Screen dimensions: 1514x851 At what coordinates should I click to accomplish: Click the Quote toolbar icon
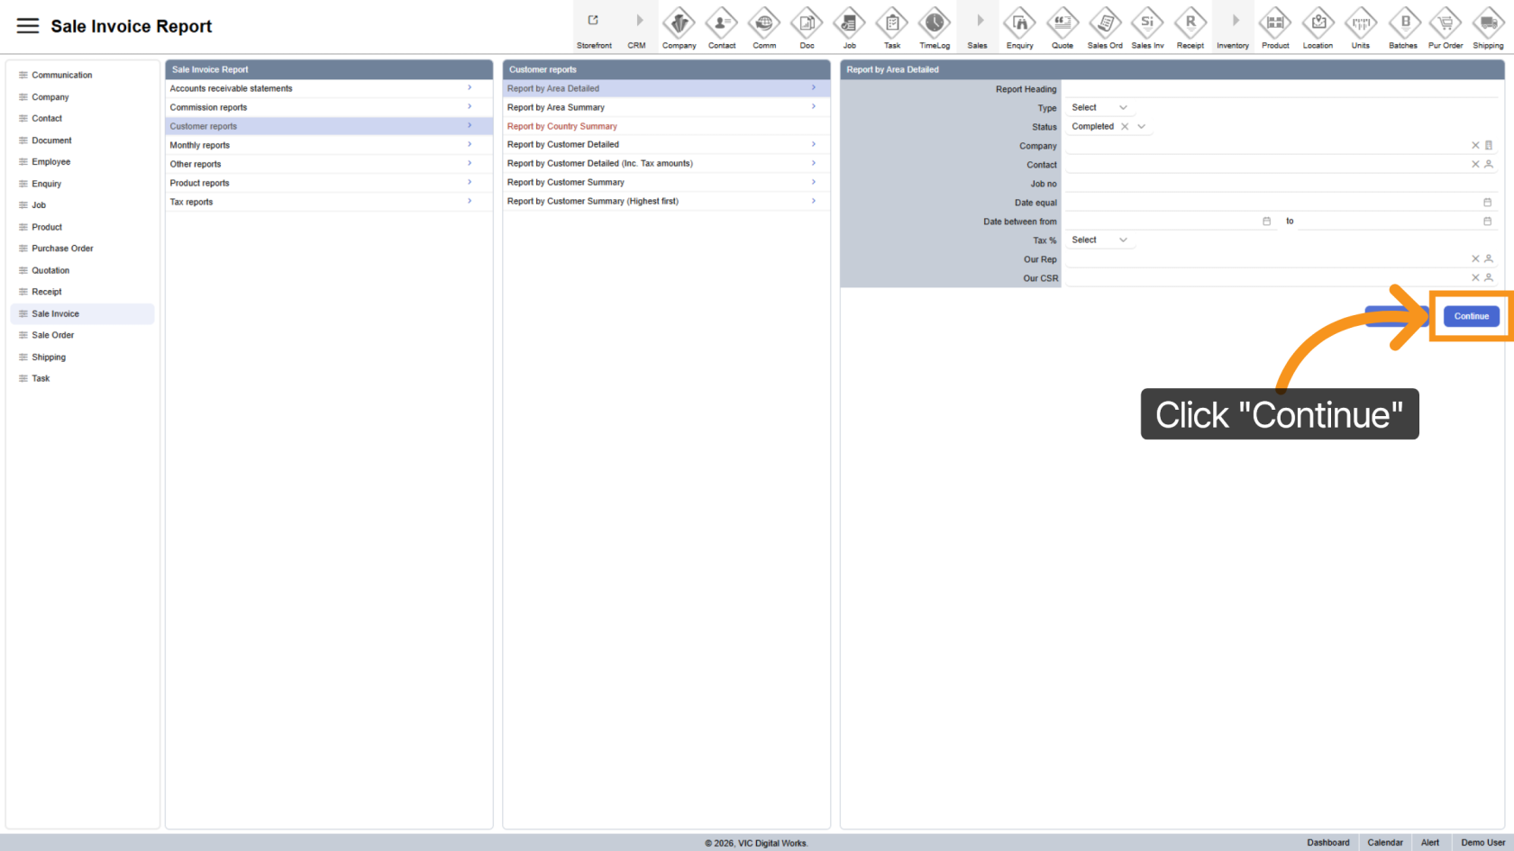tap(1062, 23)
